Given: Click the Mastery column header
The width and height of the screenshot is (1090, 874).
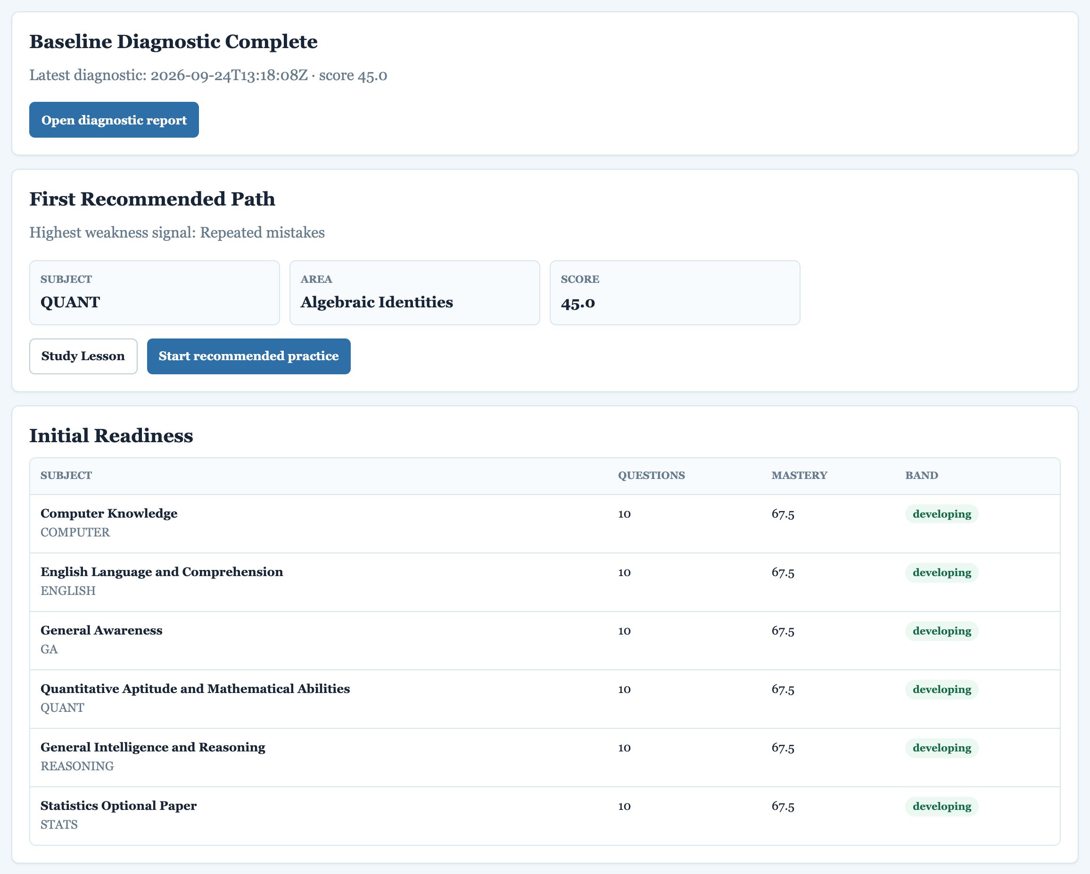Looking at the screenshot, I should point(799,476).
